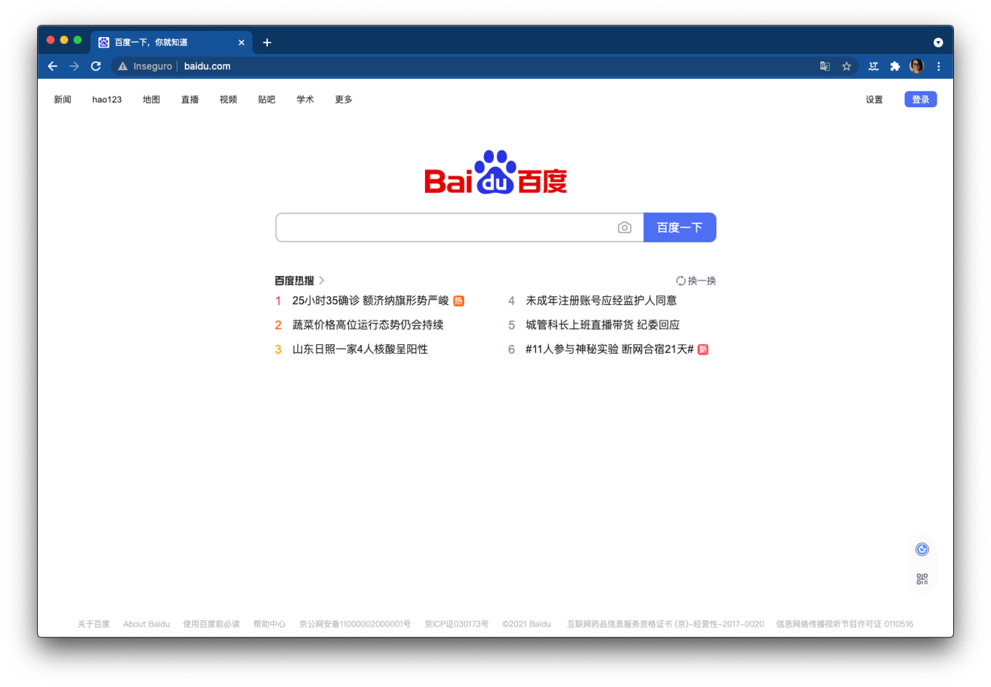Click the extension icon left of the puzzle icon

pyautogui.click(x=874, y=67)
